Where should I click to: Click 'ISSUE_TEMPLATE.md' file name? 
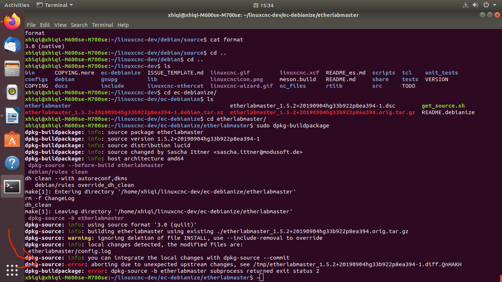pos(175,73)
